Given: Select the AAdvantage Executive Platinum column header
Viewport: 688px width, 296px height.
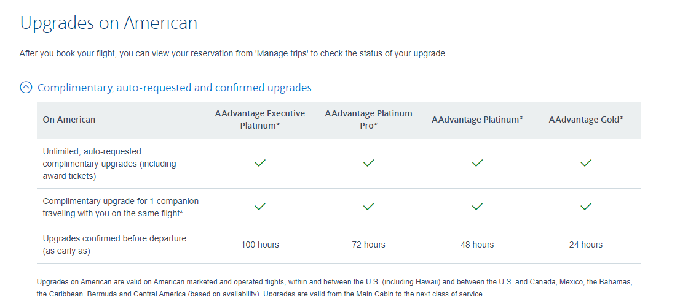Looking at the screenshot, I should pyautogui.click(x=259, y=120).
